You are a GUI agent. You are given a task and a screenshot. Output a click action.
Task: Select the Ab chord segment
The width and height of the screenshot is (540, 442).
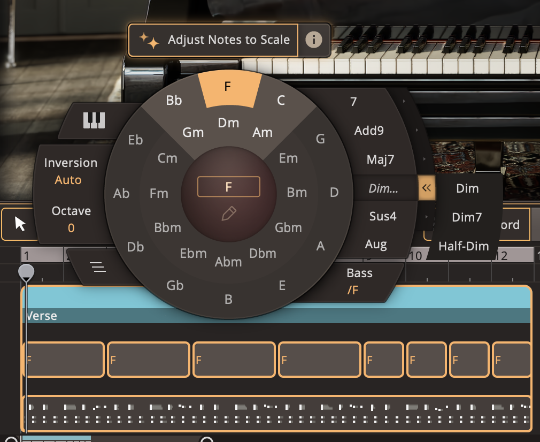click(x=121, y=193)
